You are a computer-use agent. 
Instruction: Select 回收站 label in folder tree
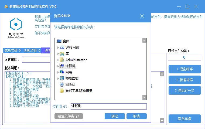point(70,84)
